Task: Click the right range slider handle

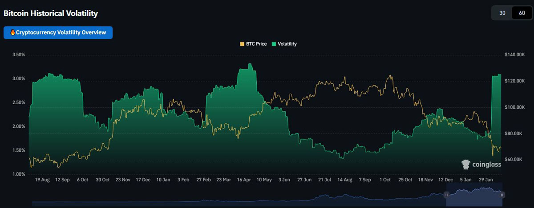Action: (x=503, y=194)
